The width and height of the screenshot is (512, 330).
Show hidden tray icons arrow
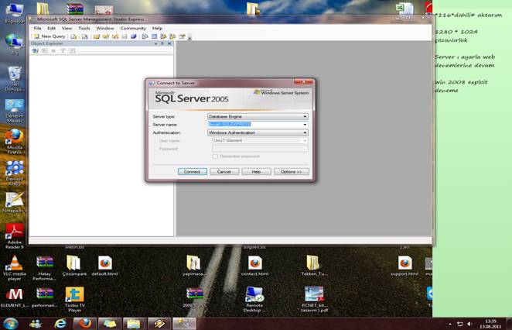[450, 324]
